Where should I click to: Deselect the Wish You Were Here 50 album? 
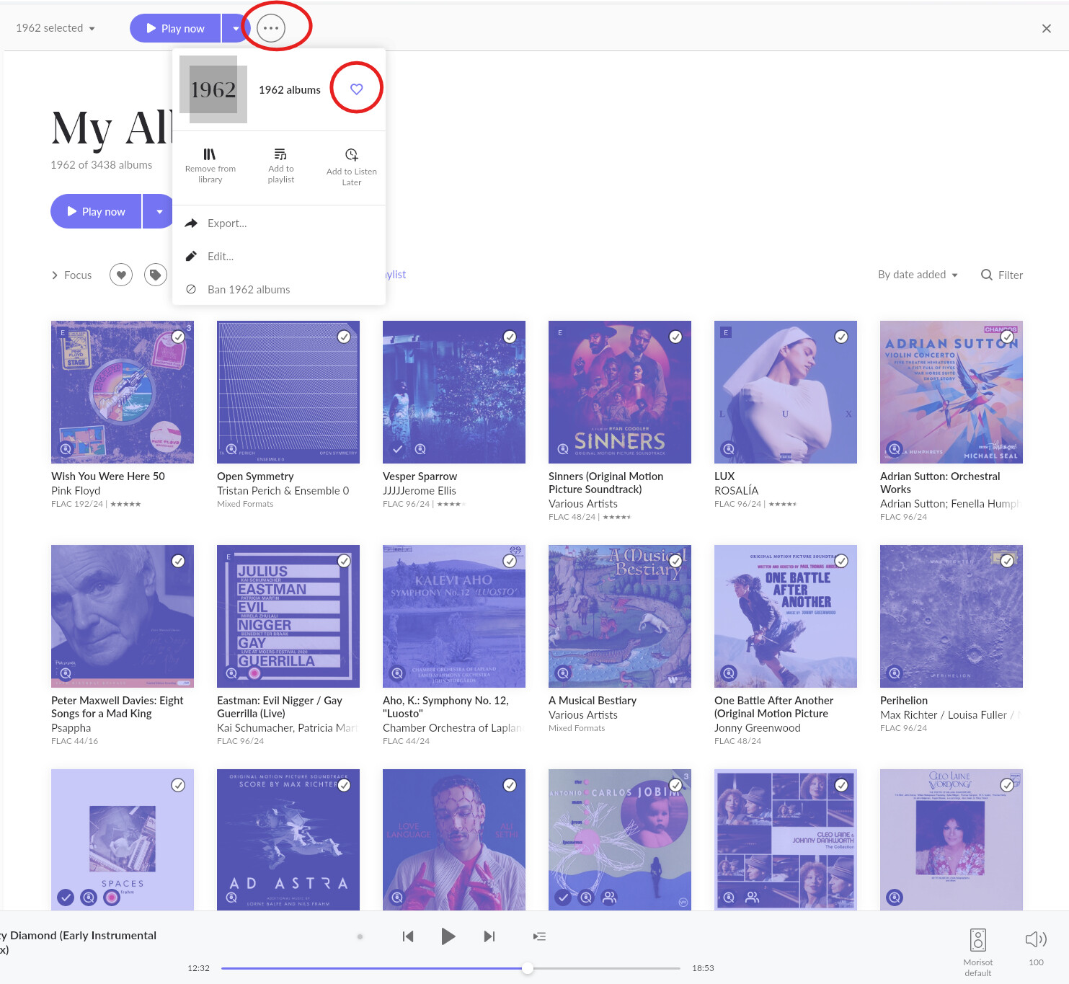coord(178,337)
